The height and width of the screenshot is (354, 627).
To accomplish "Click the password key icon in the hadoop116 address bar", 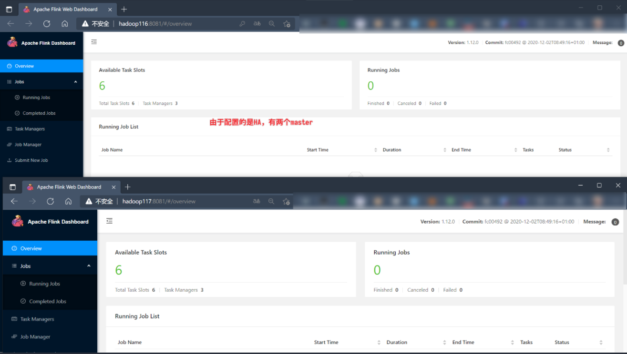I will coord(242,24).
